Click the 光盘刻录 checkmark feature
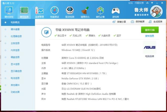 click(104, 35)
